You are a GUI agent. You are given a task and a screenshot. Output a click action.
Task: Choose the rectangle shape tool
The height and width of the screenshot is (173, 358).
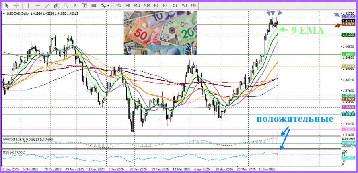pos(94,5)
